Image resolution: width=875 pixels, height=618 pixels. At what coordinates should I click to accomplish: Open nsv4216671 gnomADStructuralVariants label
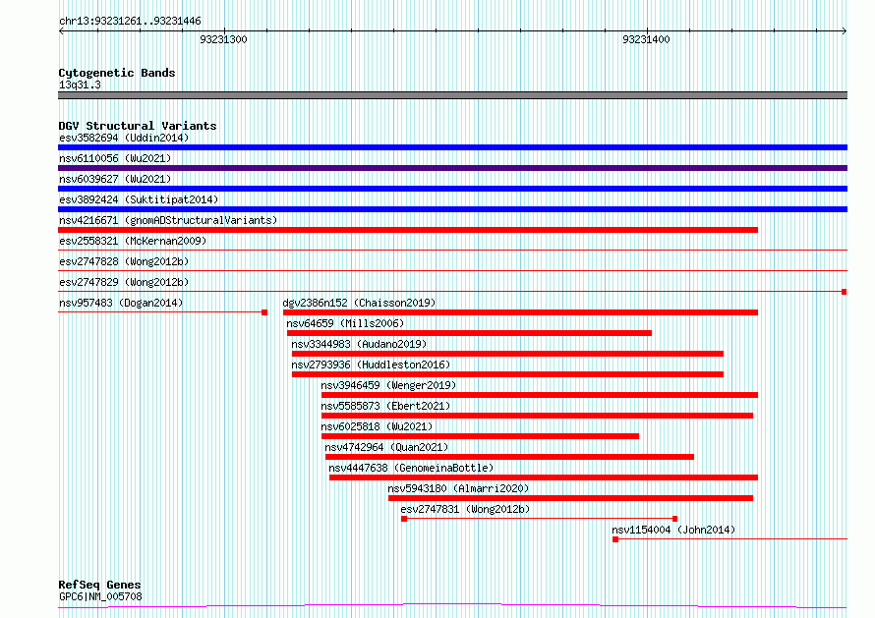168,220
